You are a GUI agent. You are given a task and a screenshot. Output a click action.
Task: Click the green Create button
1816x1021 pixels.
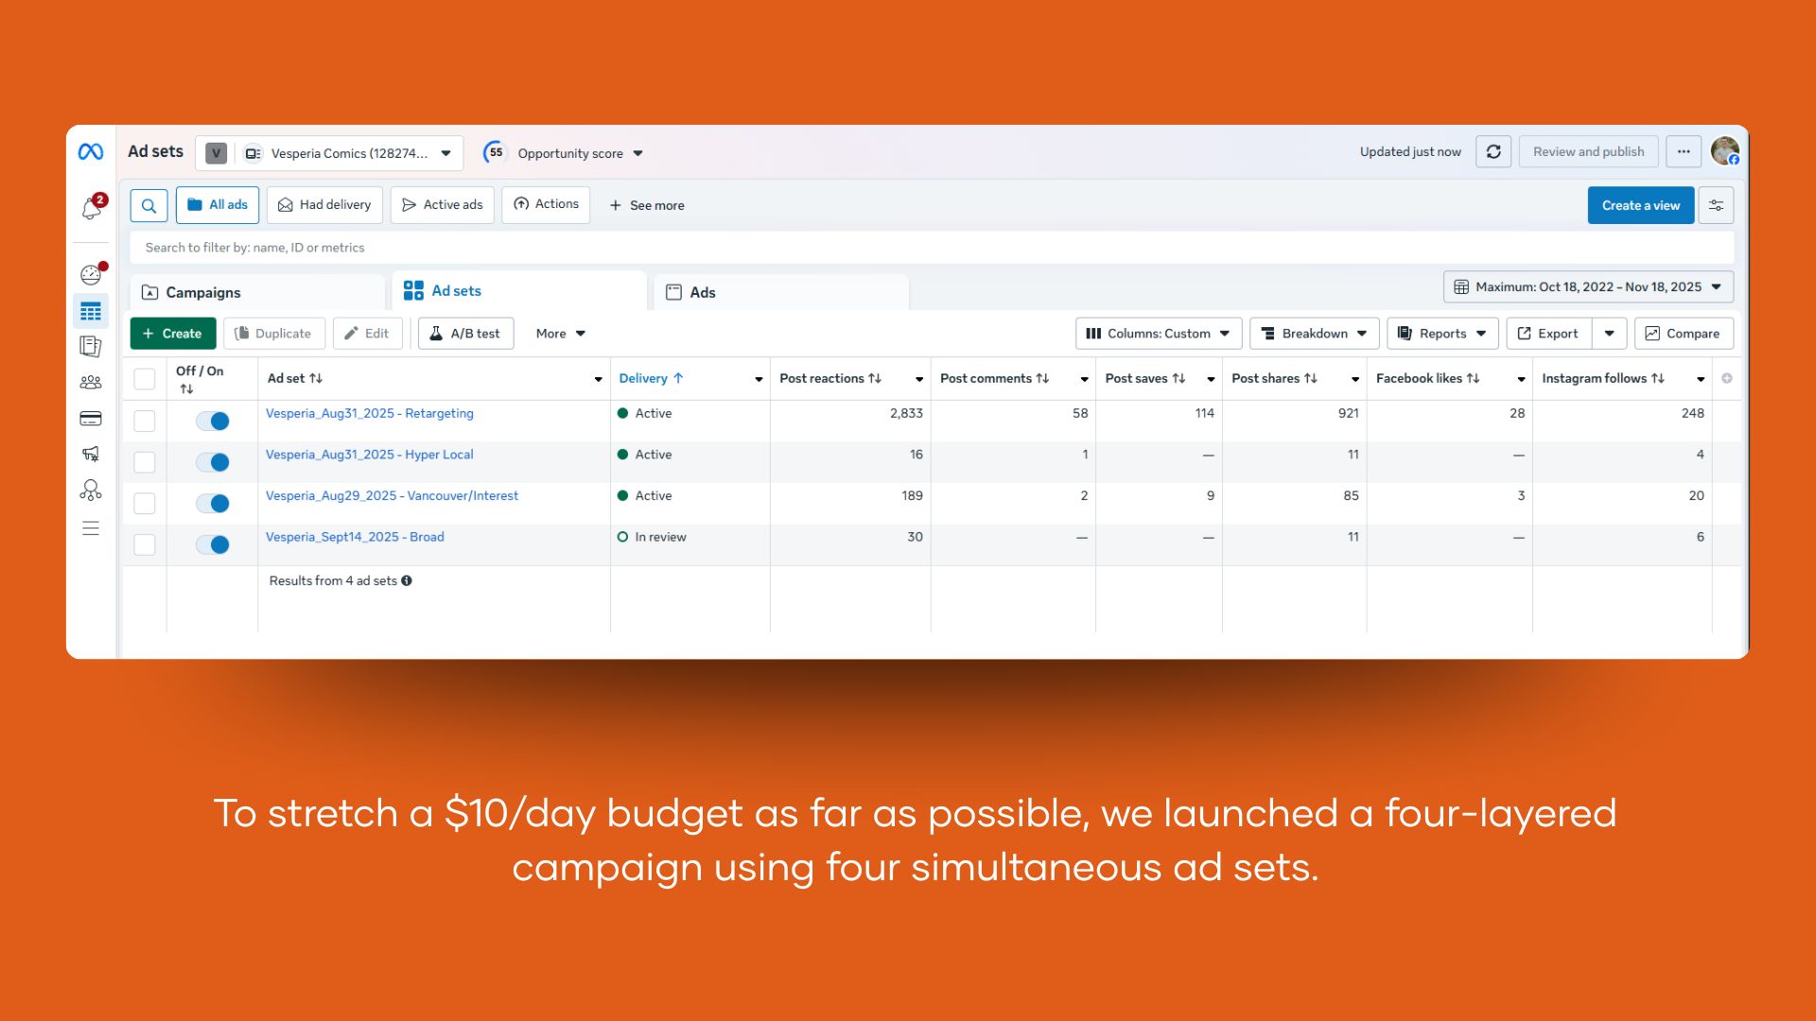[172, 334]
